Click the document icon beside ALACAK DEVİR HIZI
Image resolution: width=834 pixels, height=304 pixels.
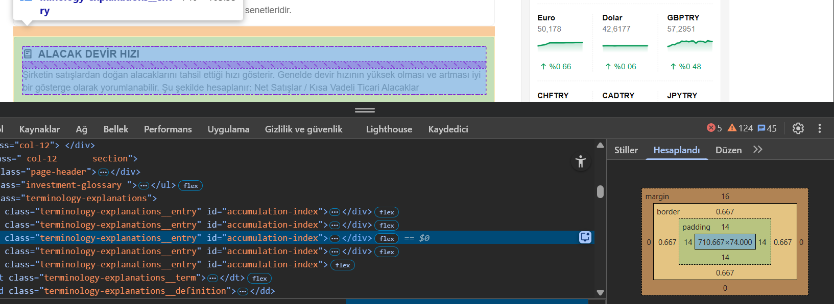pyautogui.click(x=28, y=53)
